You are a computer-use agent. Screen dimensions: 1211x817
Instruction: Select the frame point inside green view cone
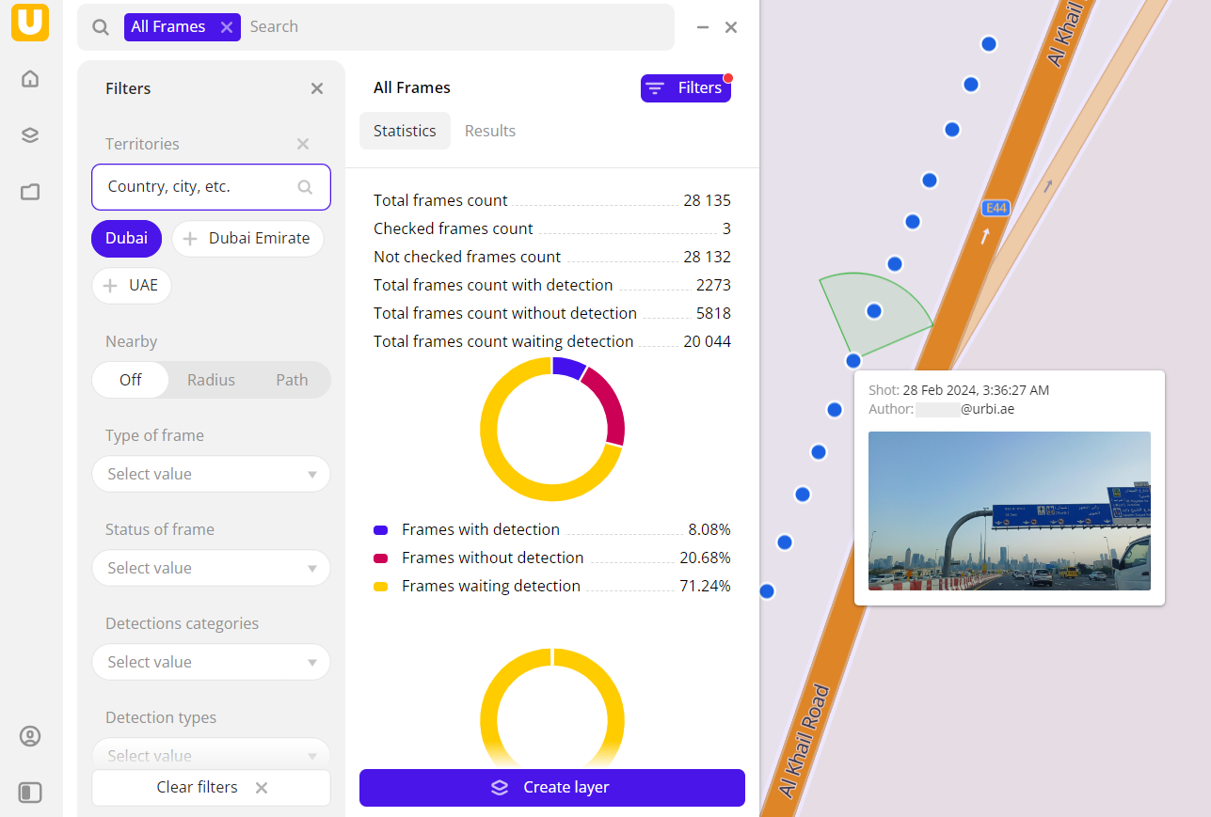pos(874,311)
